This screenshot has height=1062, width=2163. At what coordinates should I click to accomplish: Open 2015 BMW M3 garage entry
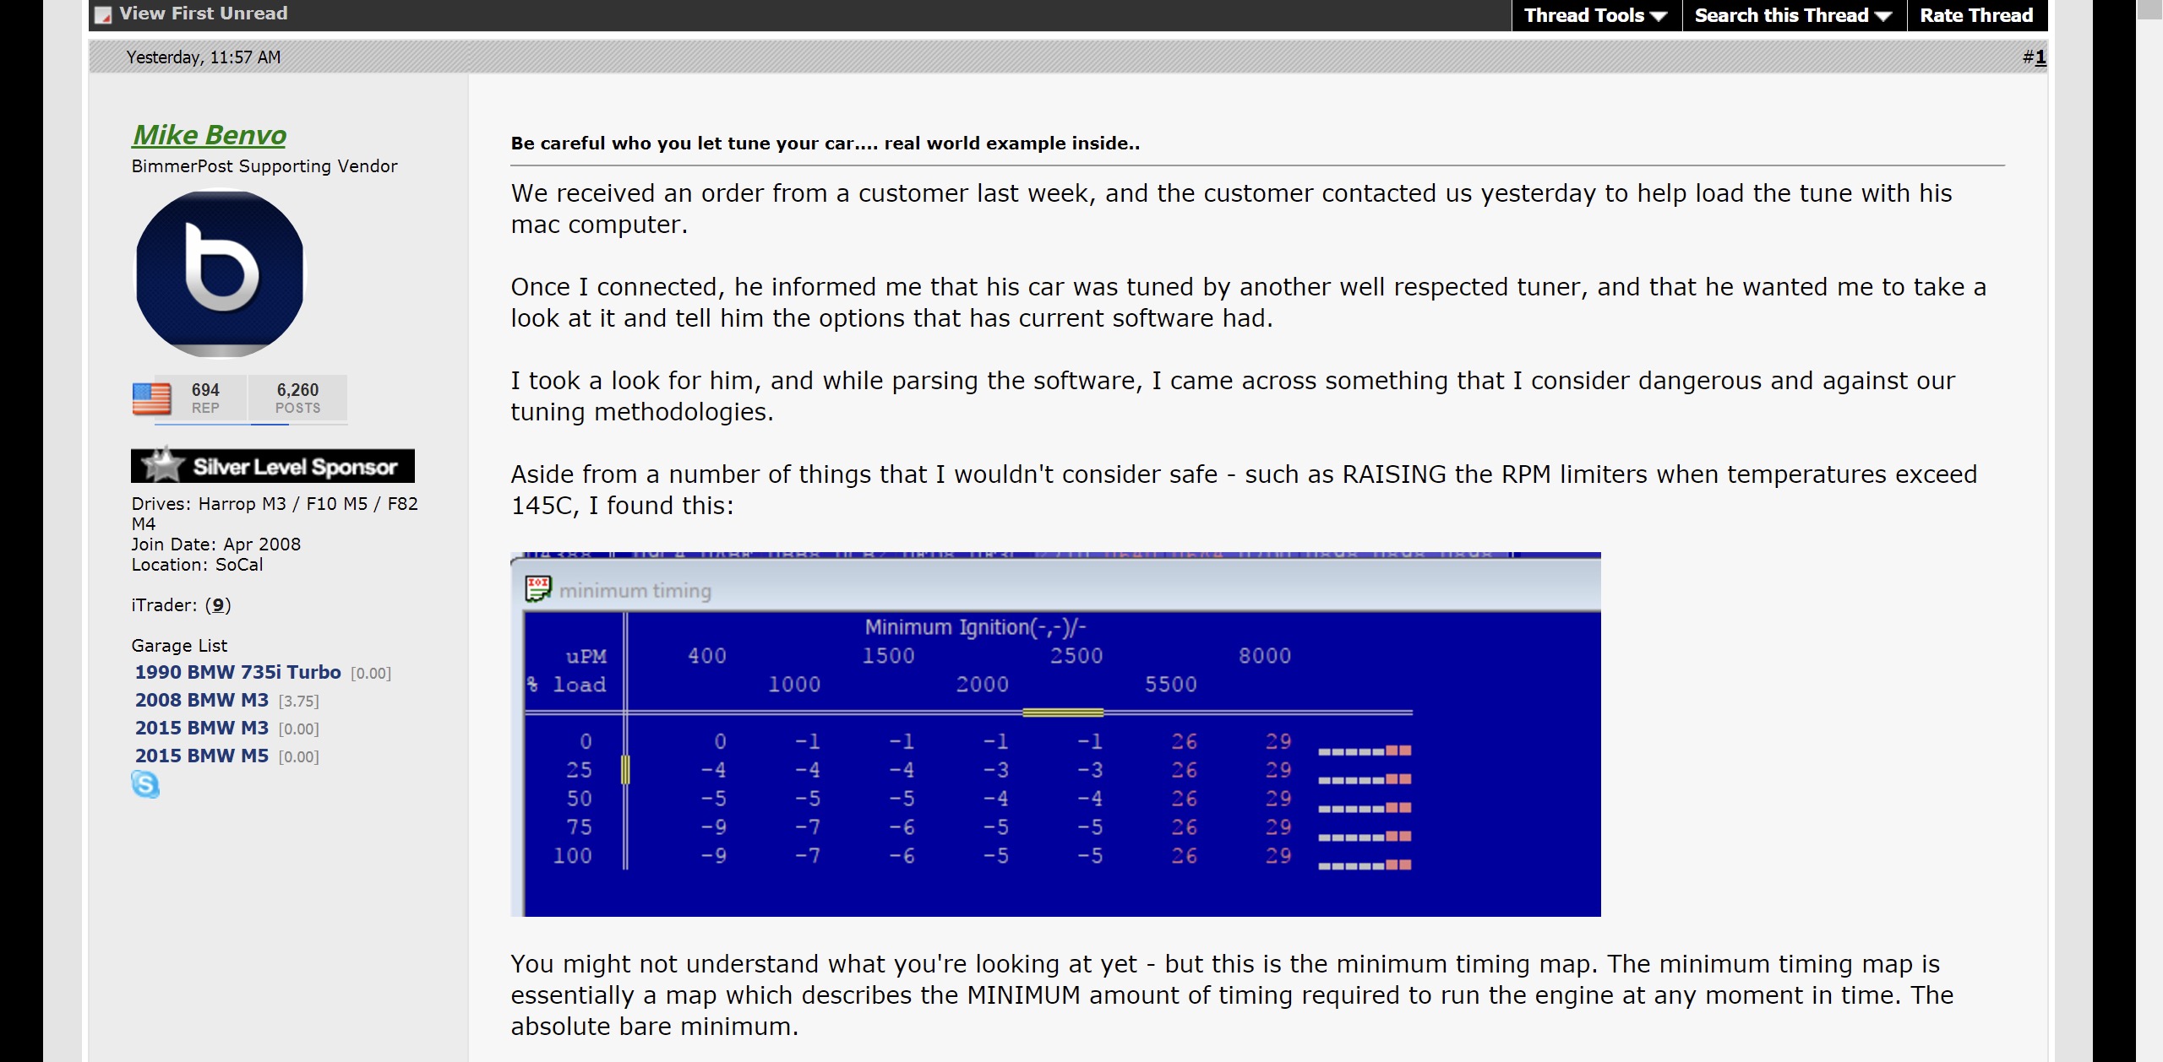pos(202,728)
